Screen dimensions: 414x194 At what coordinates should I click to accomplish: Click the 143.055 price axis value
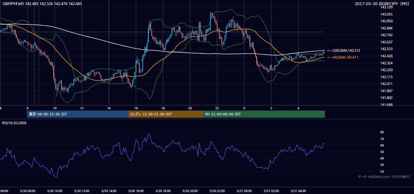386,14
